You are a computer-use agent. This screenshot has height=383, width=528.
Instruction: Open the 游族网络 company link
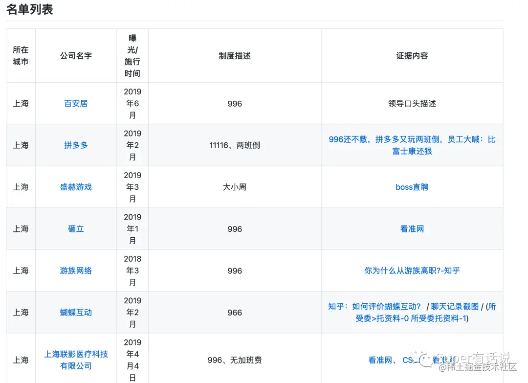76,270
